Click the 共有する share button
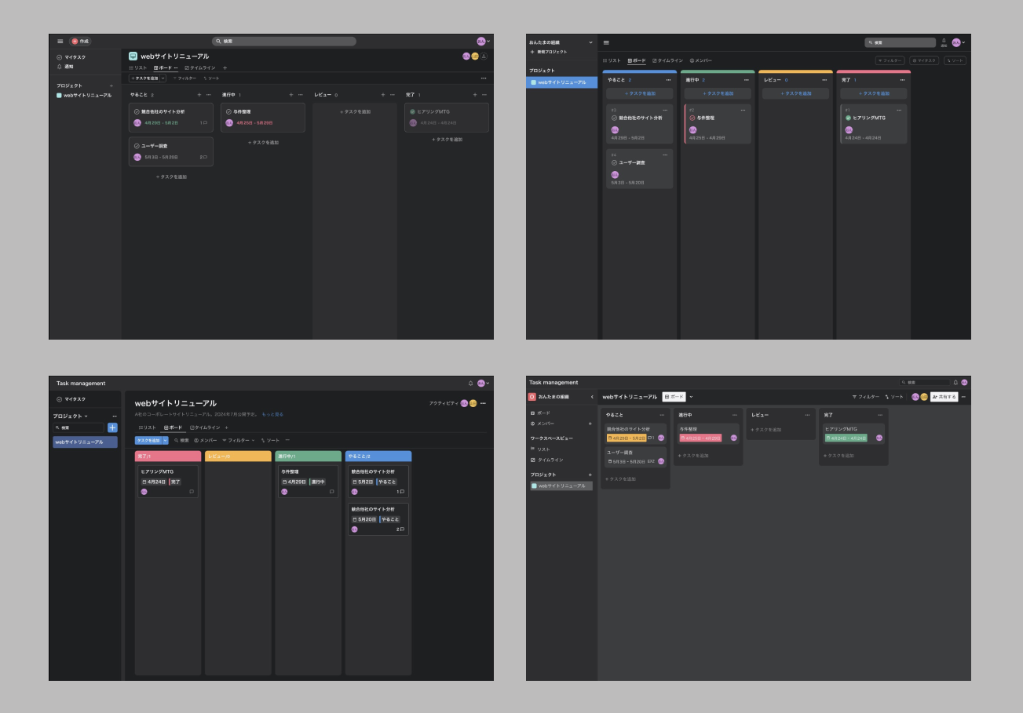 [x=944, y=397]
